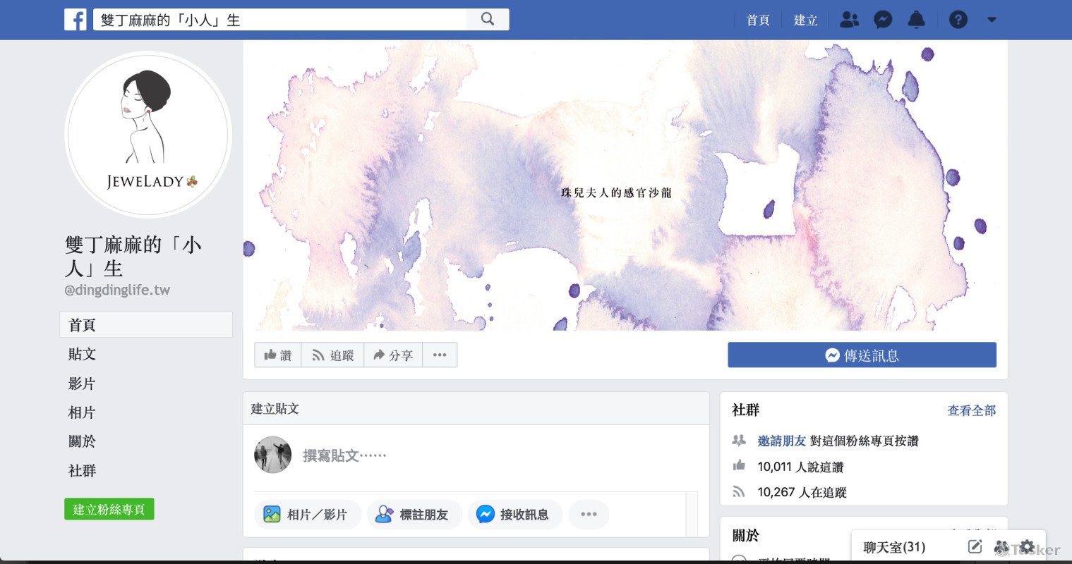Go to 首頁 in the top bar

pyautogui.click(x=758, y=20)
